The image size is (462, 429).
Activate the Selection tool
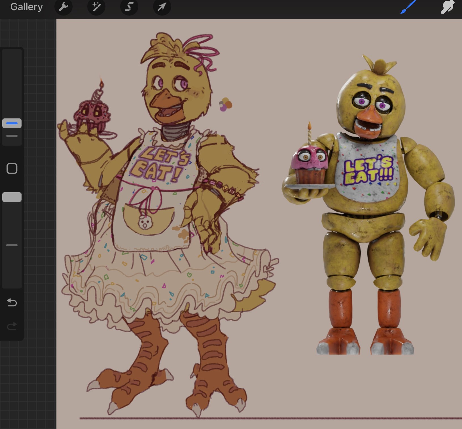click(x=129, y=7)
